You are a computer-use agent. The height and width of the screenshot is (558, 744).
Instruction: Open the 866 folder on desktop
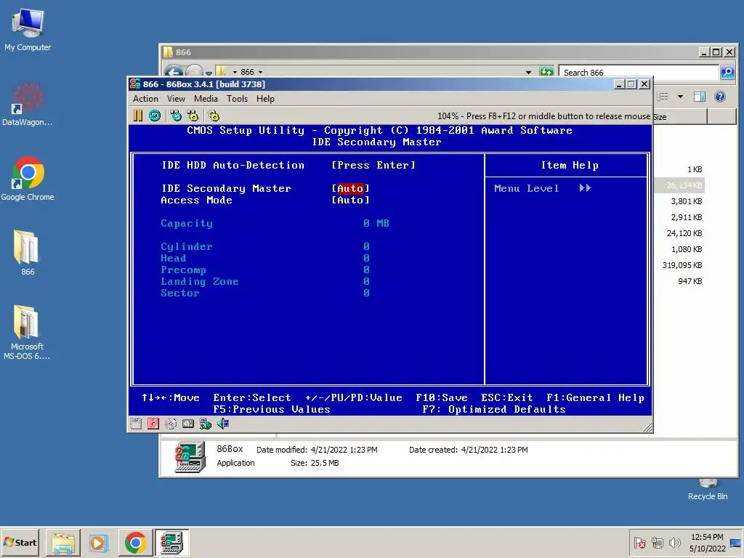coord(27,253)
